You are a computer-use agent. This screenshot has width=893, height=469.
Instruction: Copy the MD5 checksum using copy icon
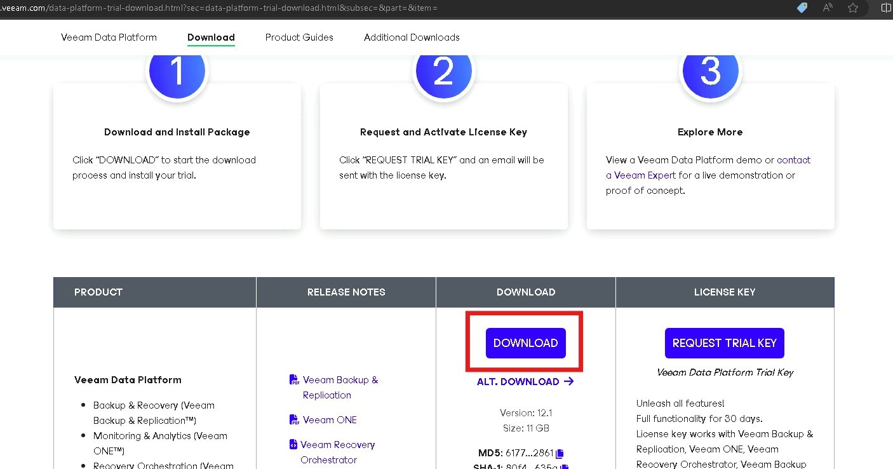[560, 454]
